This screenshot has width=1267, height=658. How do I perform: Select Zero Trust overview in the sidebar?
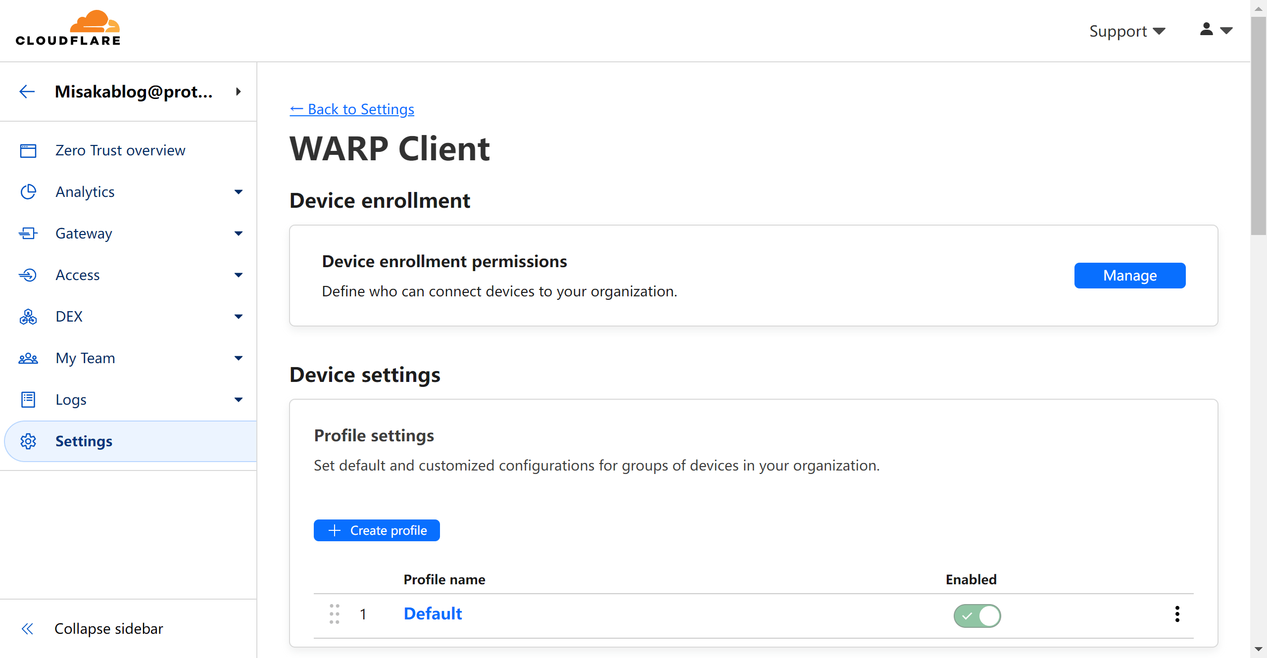[120, 150]
